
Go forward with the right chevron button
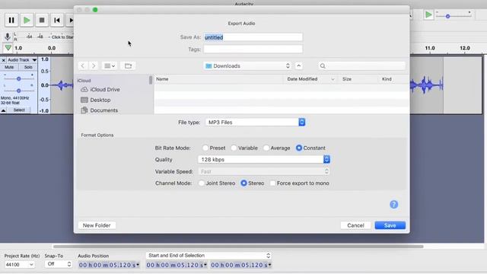pyautogui.click(x=94, y=66)
